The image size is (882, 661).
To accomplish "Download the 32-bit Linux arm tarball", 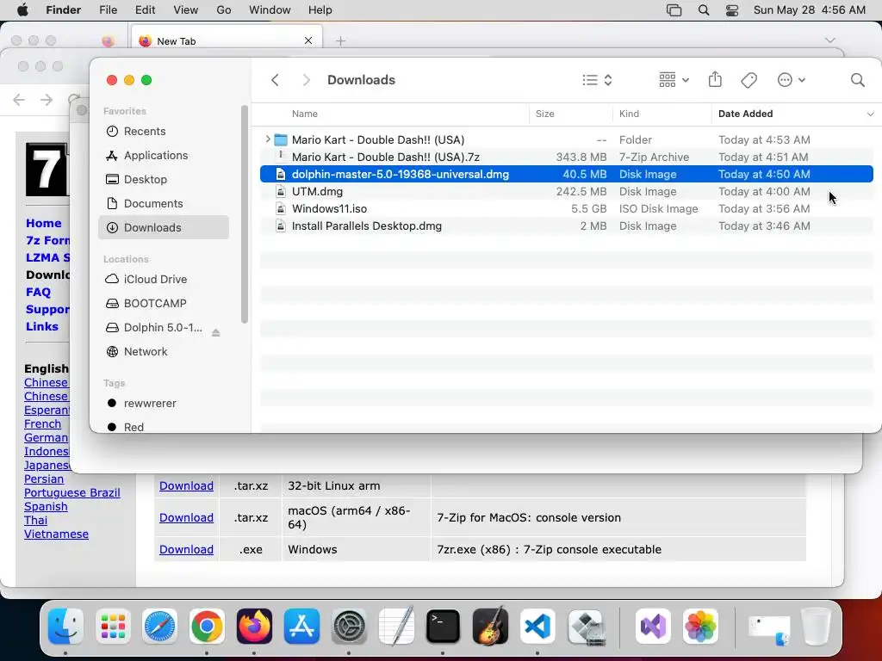I will click(x=186, y=485).
